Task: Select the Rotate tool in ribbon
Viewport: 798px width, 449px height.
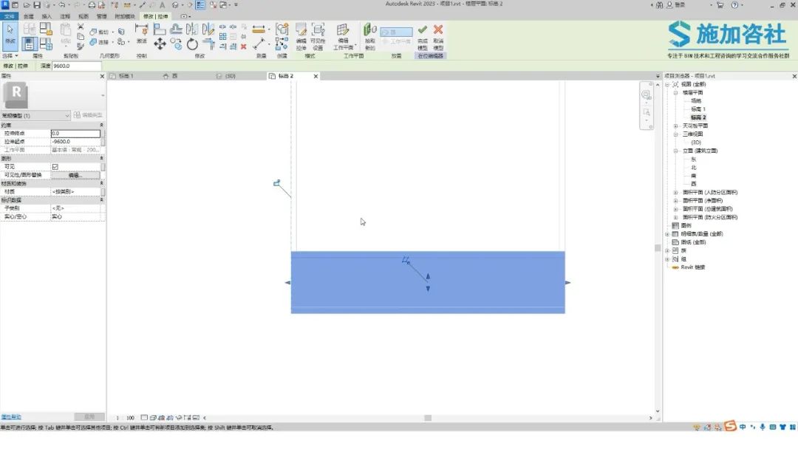Action: 192,44
